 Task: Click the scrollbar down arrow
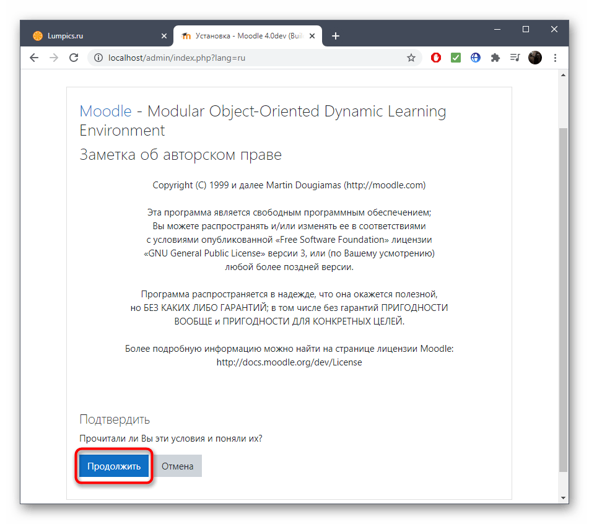[563, 498]
